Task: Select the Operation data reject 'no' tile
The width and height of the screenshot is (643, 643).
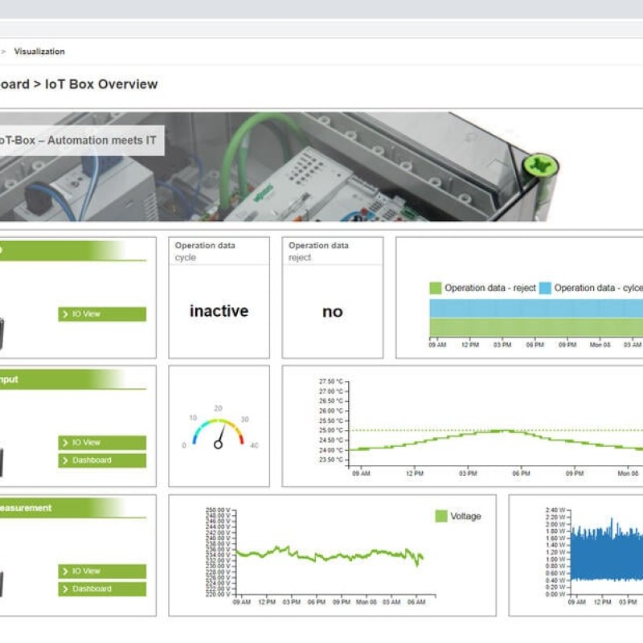Action: [332, 312]
